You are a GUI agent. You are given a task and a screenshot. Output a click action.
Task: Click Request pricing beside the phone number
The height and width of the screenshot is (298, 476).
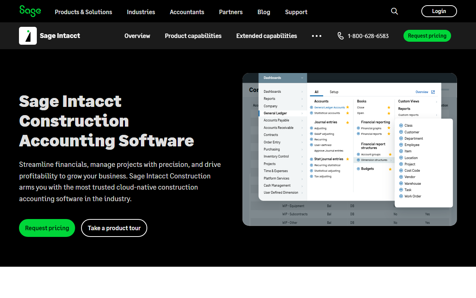pos(427,36)
